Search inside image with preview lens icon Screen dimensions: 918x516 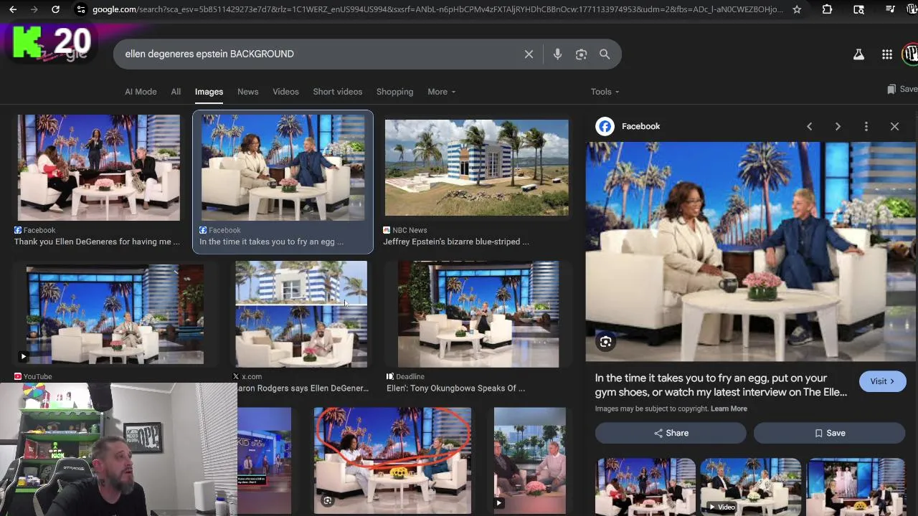click(x=605, y=342)
